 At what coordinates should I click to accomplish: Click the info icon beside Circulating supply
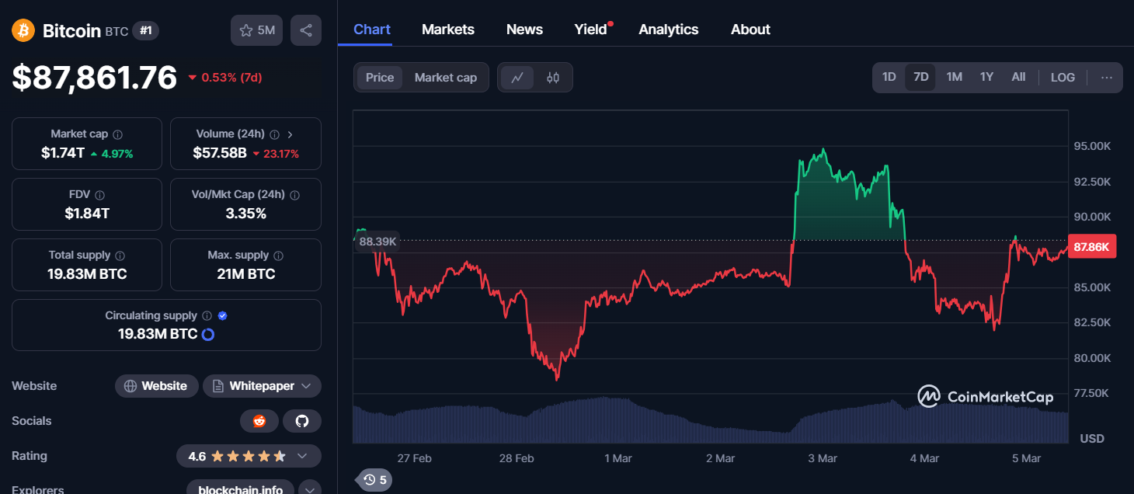click(207, 316)
